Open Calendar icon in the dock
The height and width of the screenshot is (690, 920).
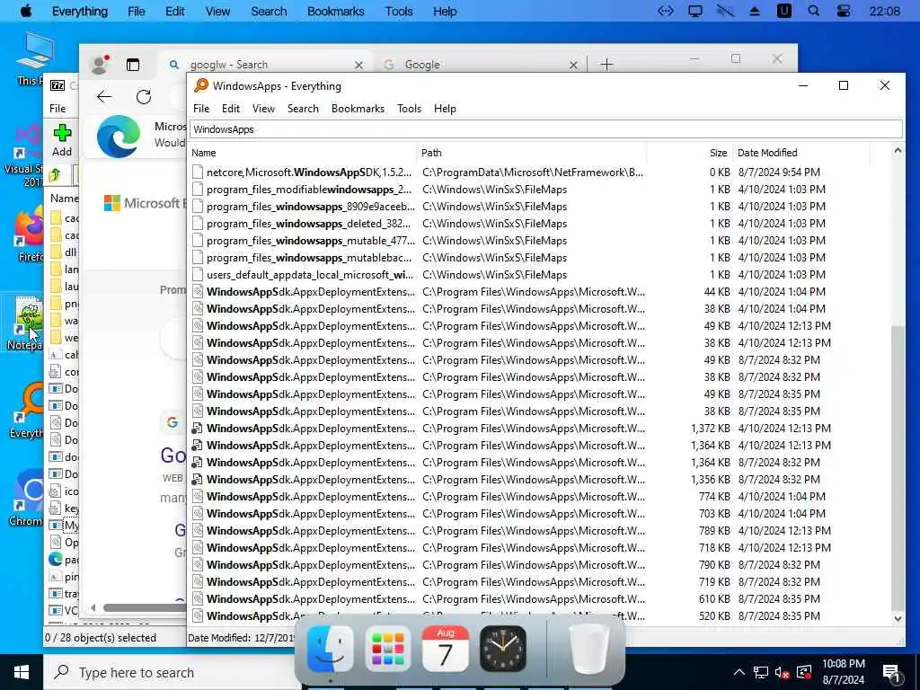446,649
